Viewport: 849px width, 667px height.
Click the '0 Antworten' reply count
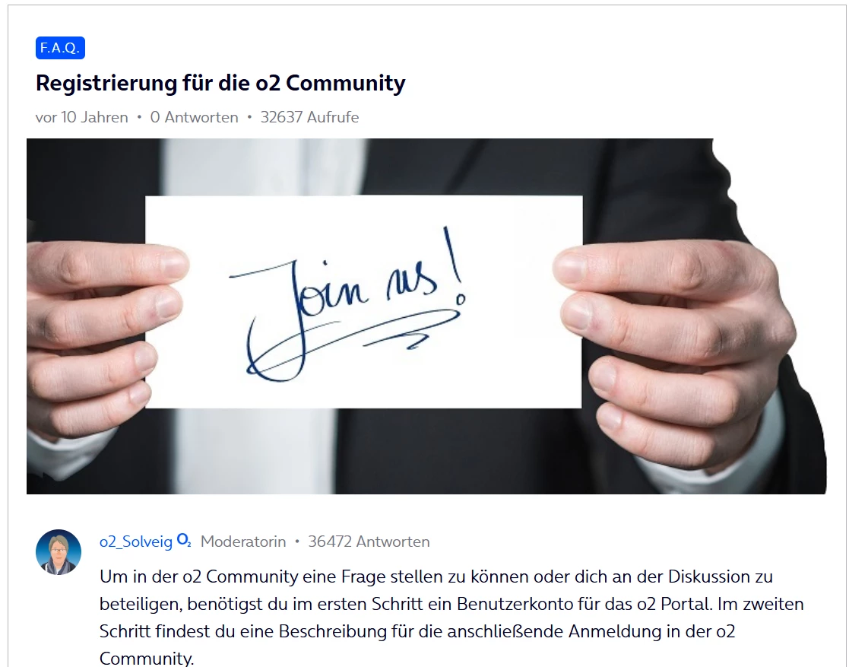click(195, 117)
